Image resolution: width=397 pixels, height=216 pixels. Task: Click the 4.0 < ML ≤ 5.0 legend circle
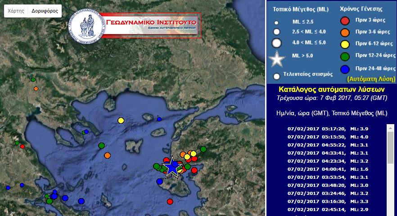[277, 43]
